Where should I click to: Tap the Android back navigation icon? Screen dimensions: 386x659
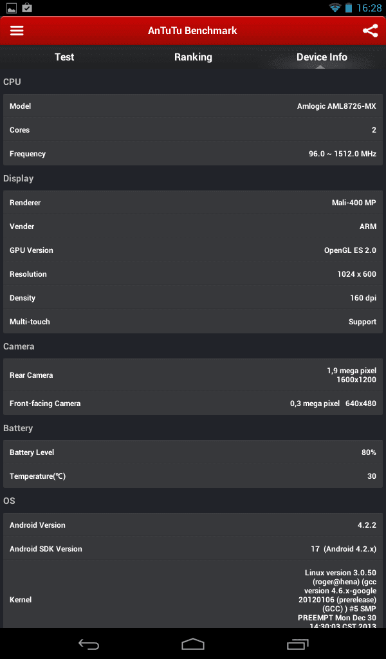(x=89, y=644)
